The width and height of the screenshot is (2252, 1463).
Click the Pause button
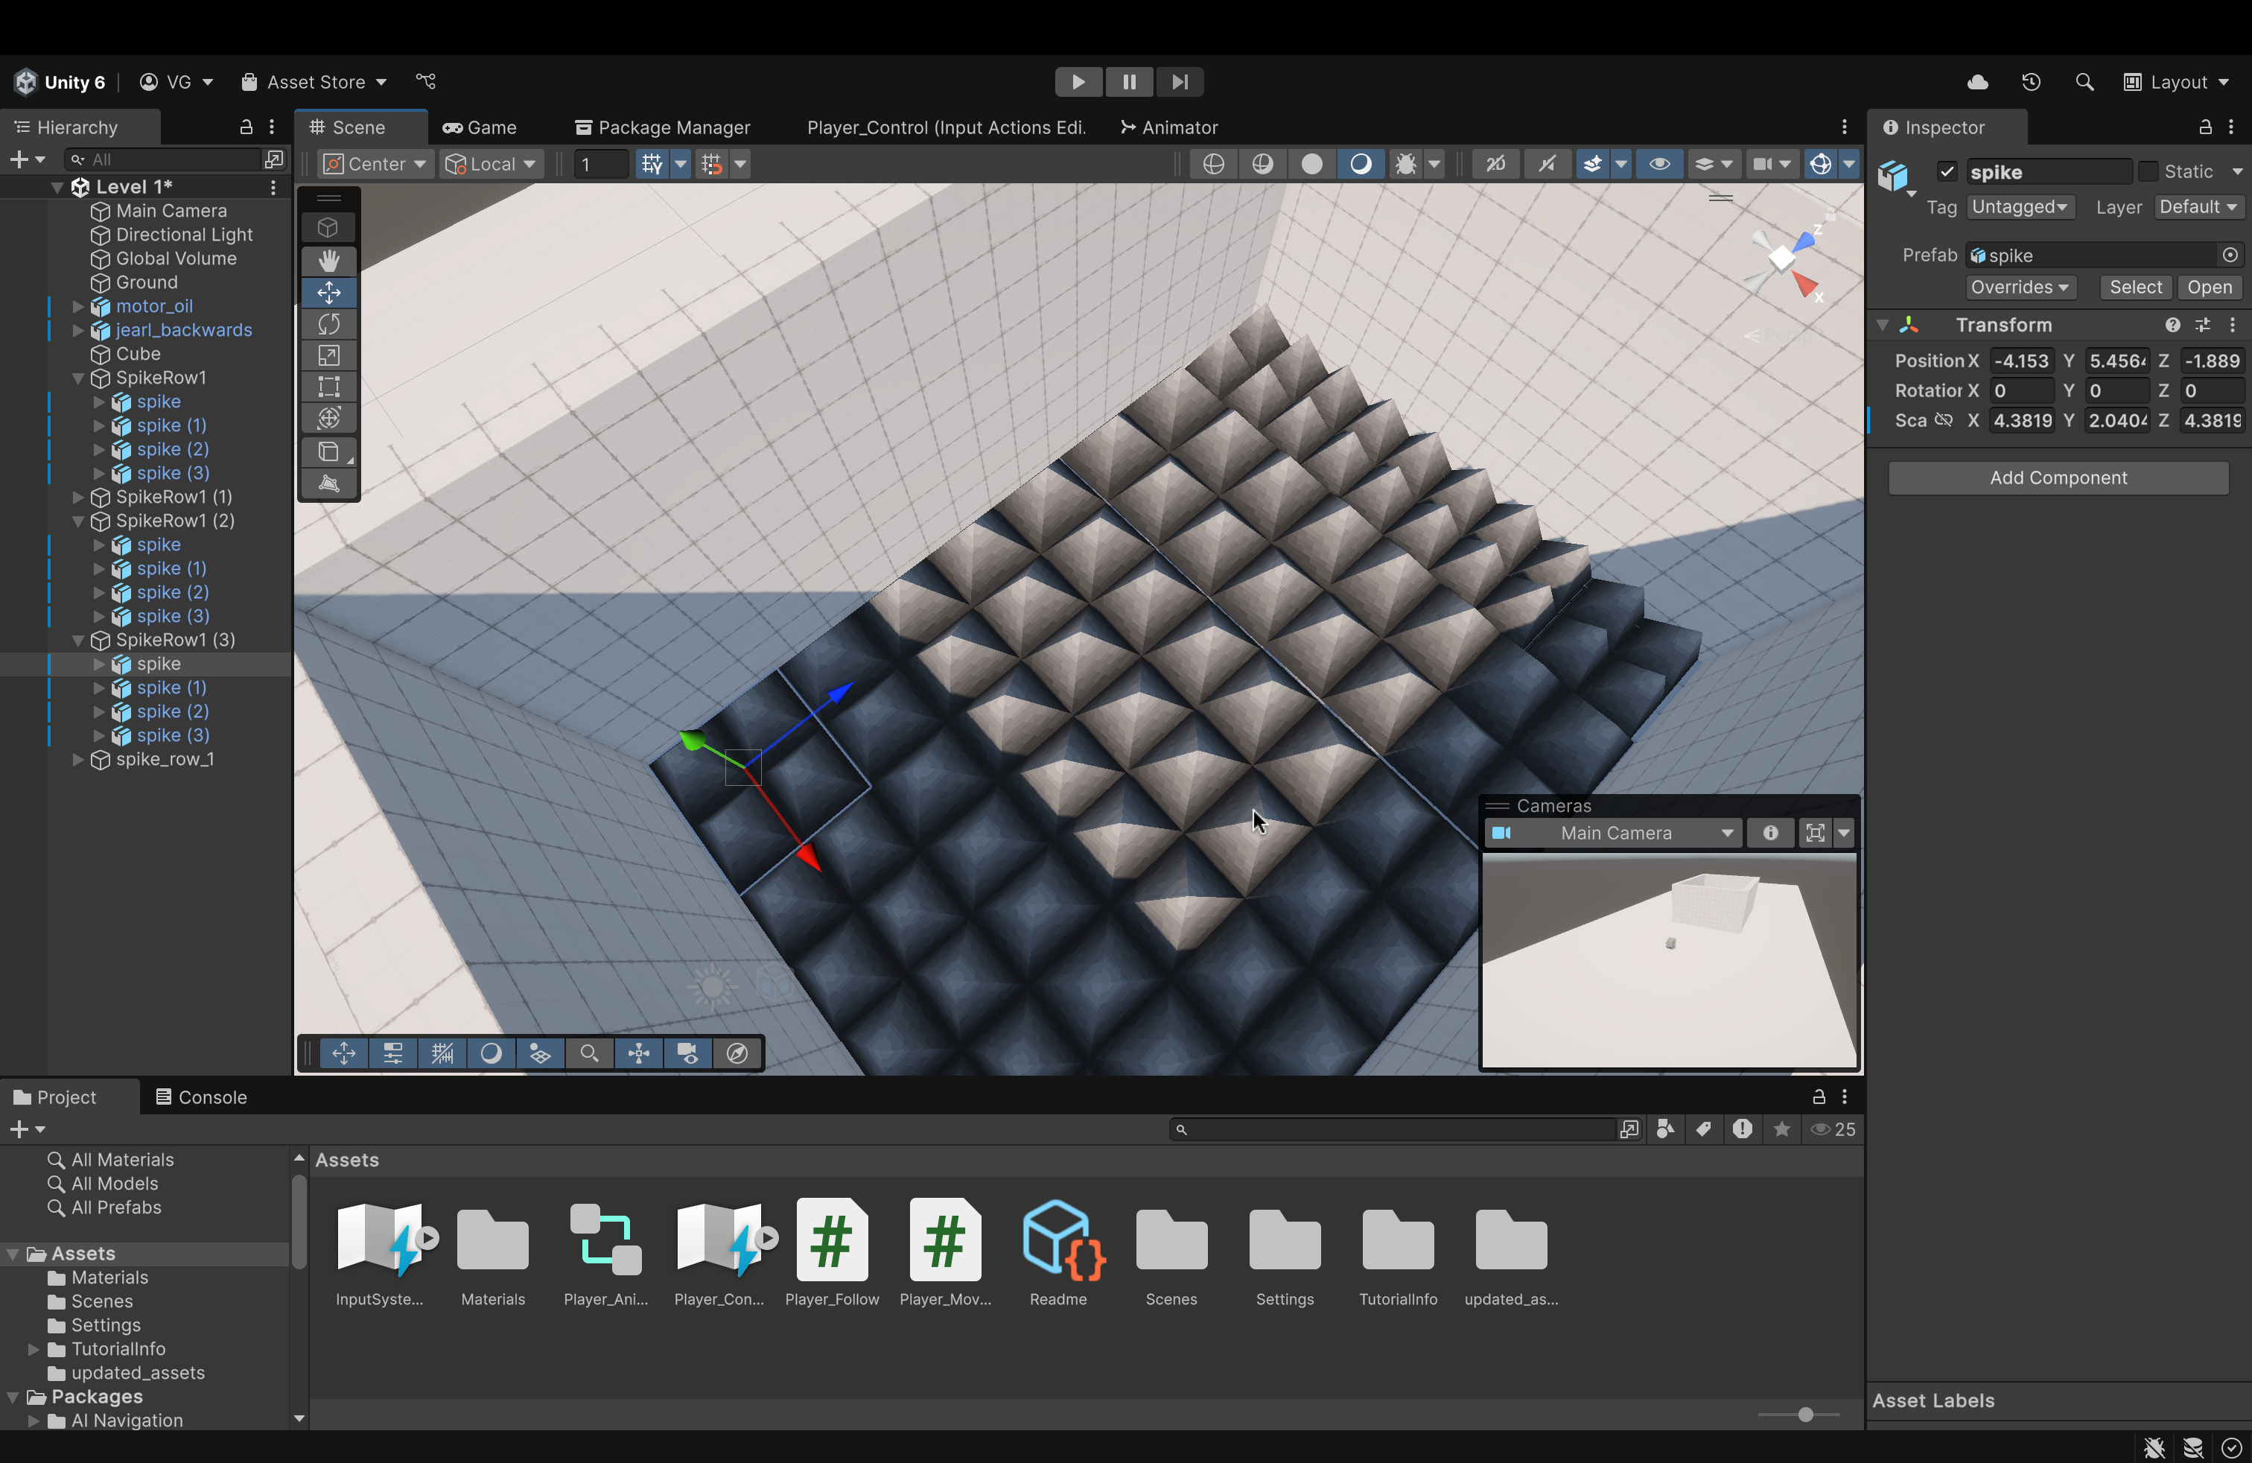coord(1129,83)
